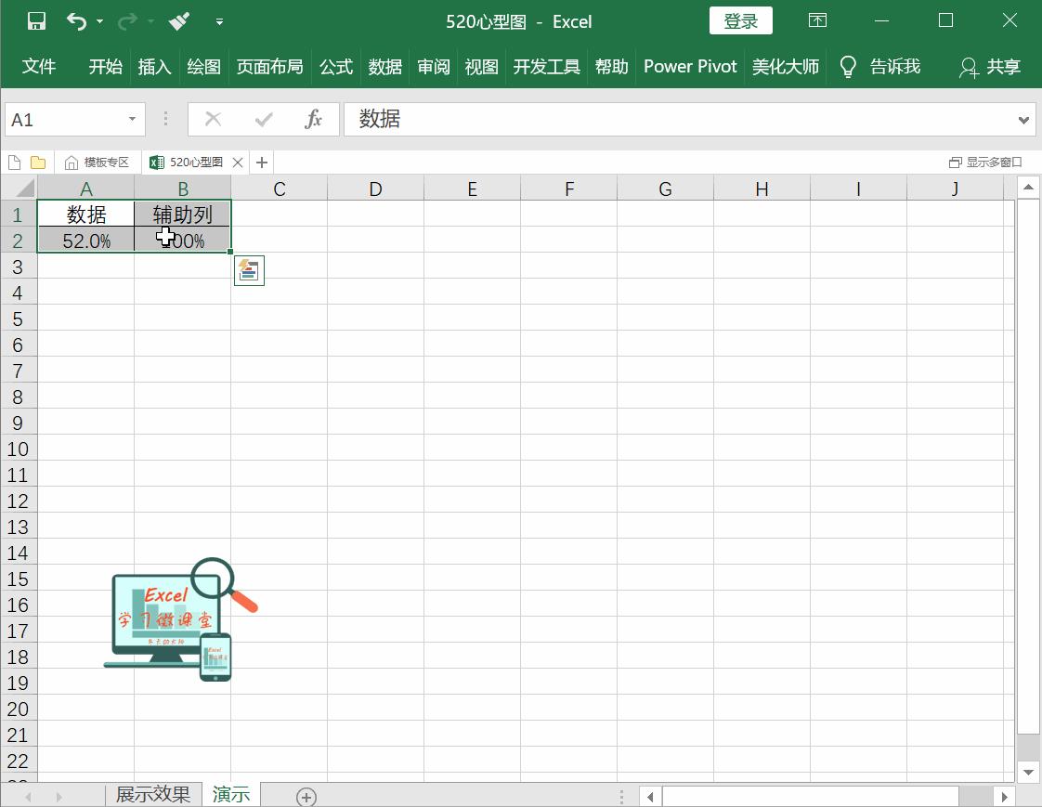
Task: Open the Power Pivot ribbon tab
Action: coord(690,67)
